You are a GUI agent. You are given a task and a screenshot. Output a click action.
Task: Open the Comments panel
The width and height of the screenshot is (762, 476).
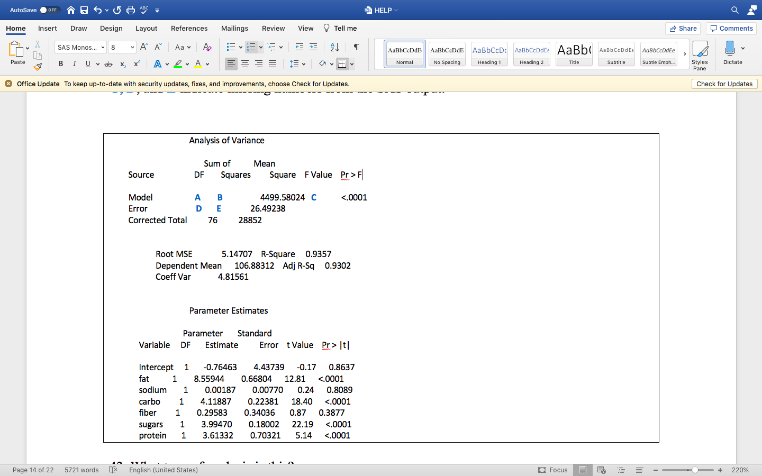click(731, 29)
